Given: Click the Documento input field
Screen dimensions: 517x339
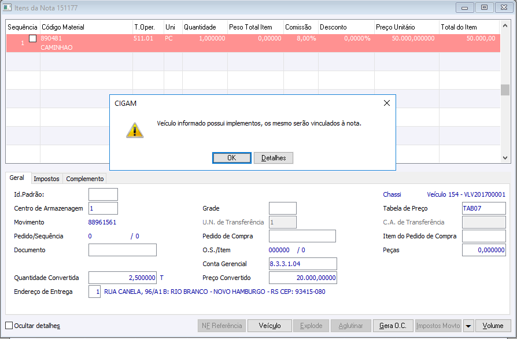Looking at the screenshot, I should pos(123,250).
